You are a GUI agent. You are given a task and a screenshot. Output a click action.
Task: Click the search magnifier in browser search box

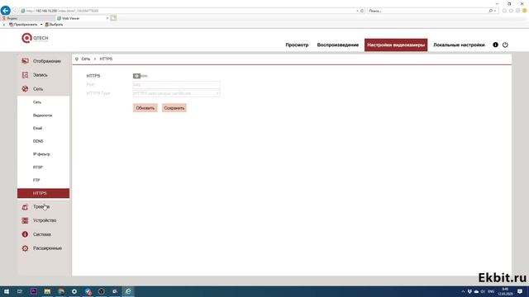coord(490,11)
